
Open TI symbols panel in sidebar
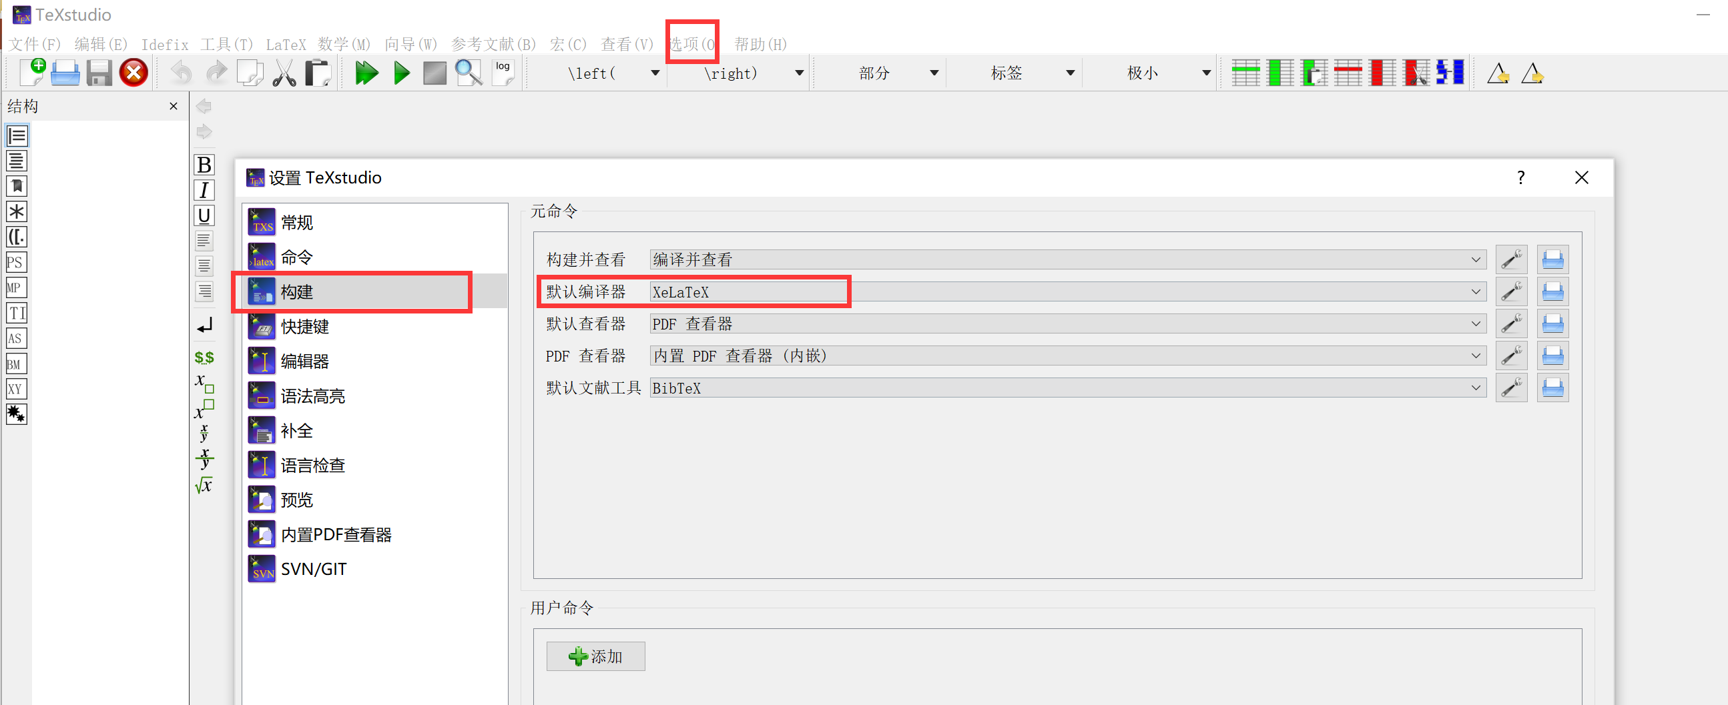pos(16,313)
